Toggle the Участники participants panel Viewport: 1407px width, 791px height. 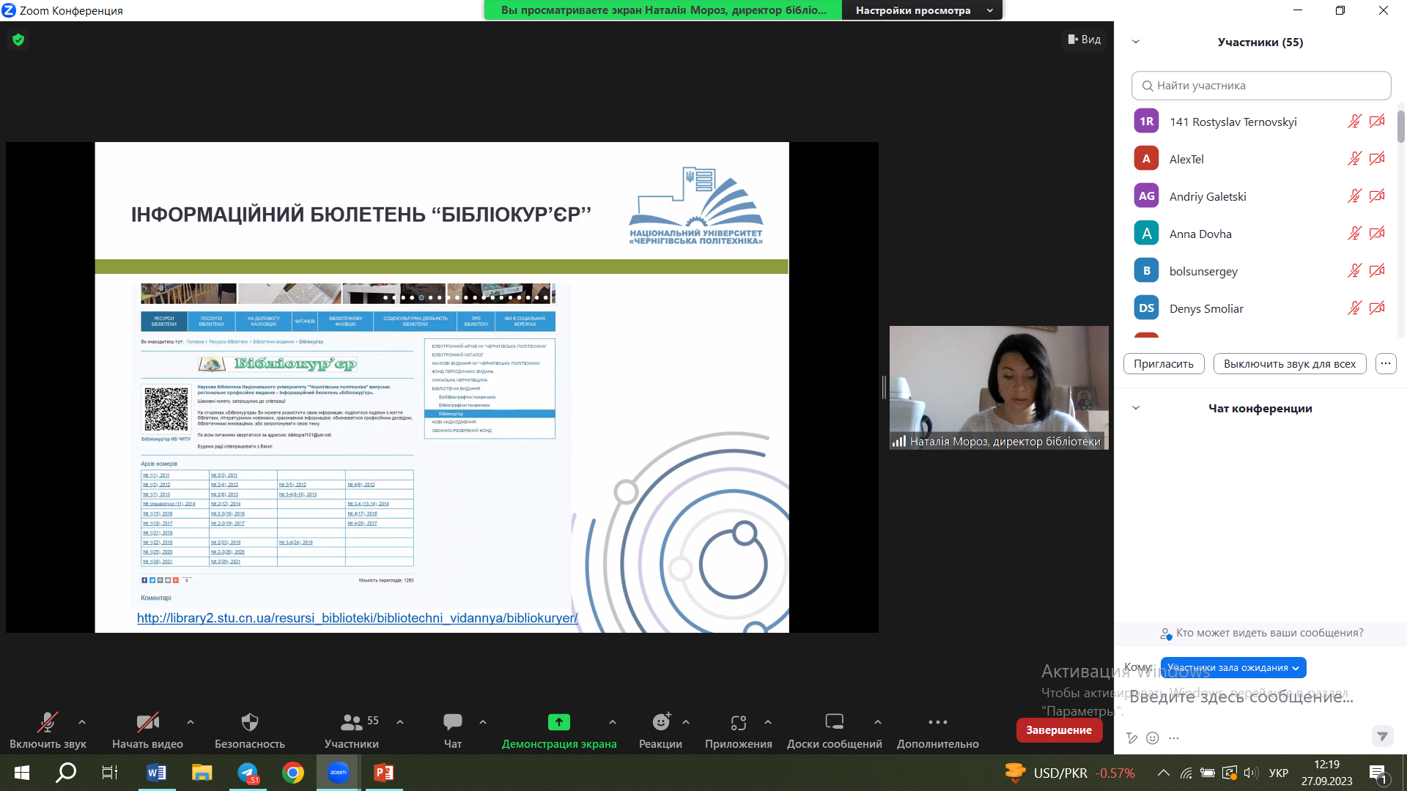pyautogui.click(x=352, y=723)
